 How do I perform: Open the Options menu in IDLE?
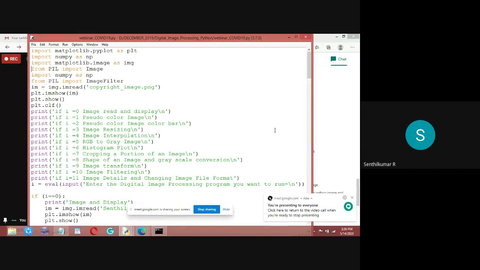coord(77,45)
